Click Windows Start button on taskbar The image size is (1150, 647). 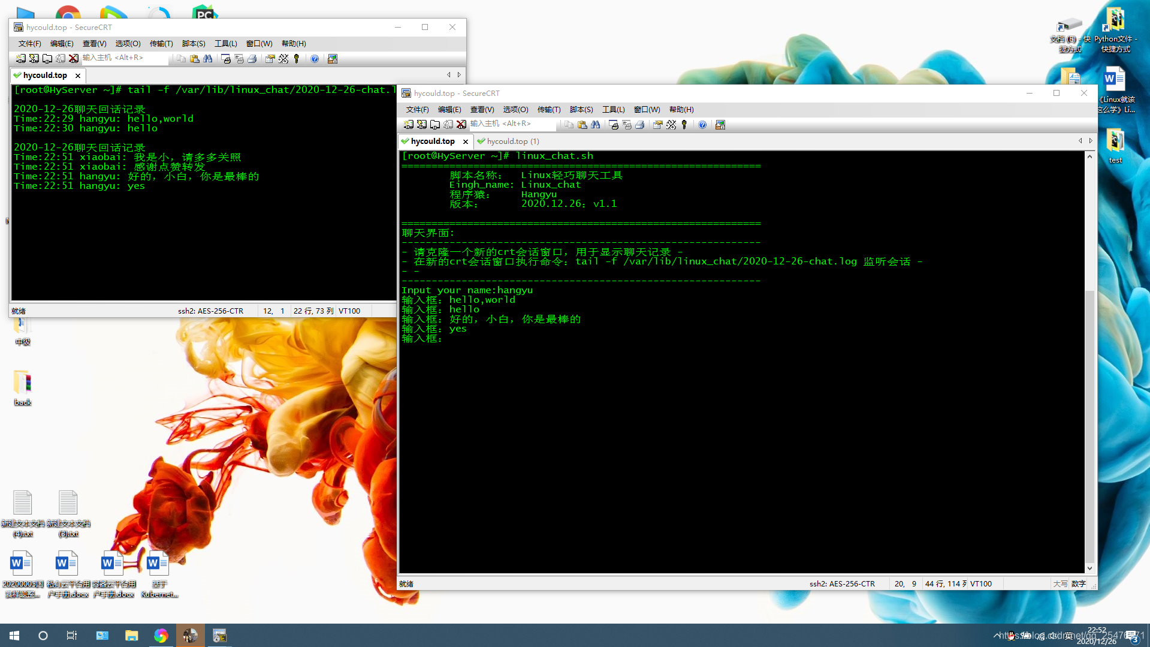pyautogui.click(x=14, y=636)
